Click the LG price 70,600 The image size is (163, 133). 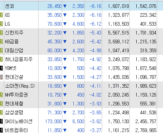pyautogui.click(x=54, y=24)
